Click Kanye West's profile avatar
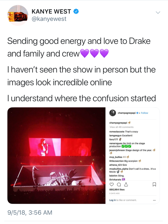Screen dimensions: 168x224 click(x=18, y=15)
